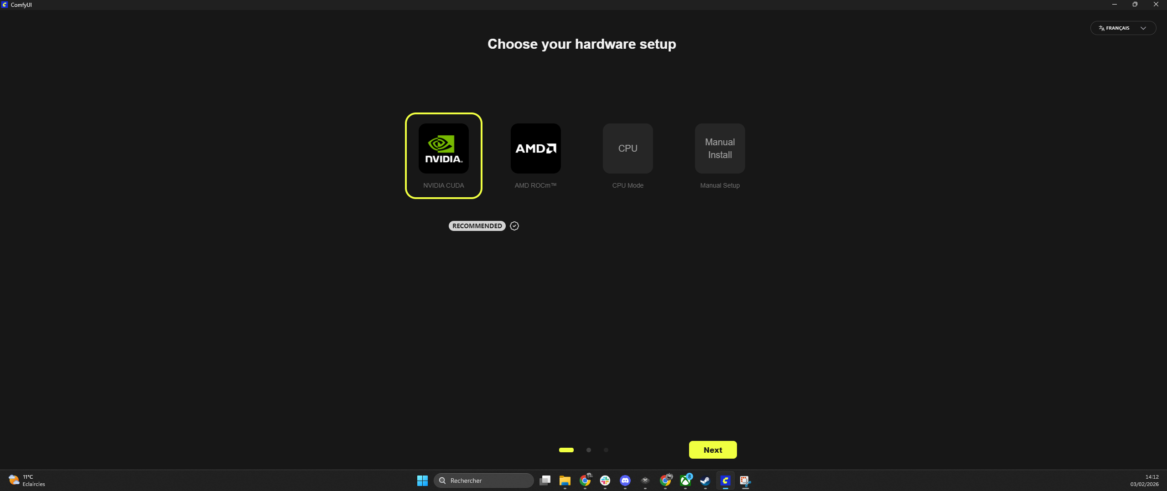This screenshot has height=491, width=1167.
Task: Click the RECOMMENDED badge
Action: pos(477,226)
